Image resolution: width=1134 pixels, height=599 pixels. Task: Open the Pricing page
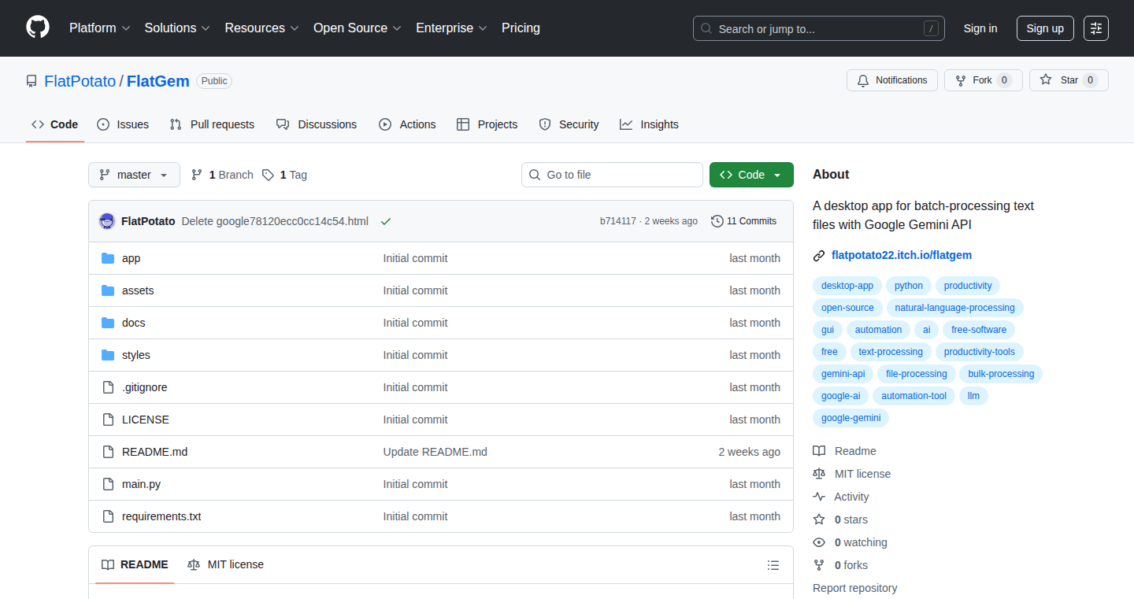521,28
